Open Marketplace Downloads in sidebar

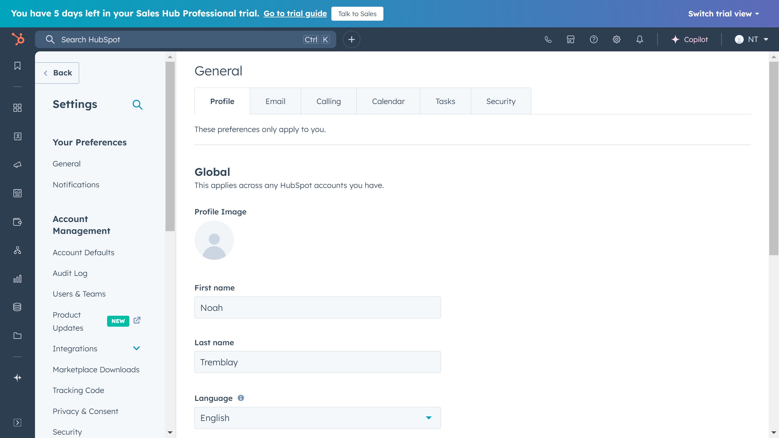pos(96,370)
